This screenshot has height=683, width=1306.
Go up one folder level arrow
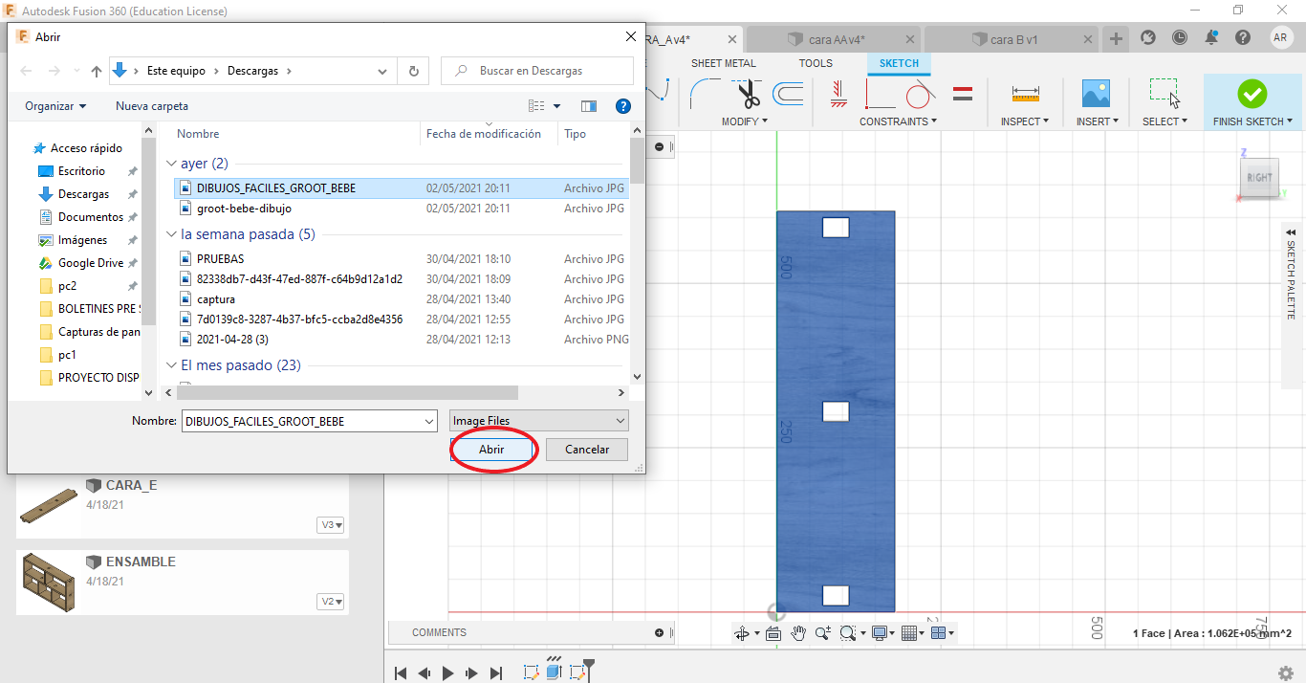tap(96, 71)
